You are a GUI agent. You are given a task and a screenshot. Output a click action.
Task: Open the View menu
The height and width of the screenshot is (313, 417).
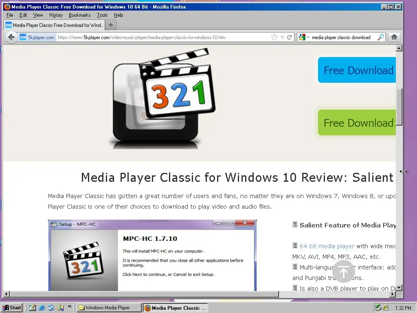[38, 15]
